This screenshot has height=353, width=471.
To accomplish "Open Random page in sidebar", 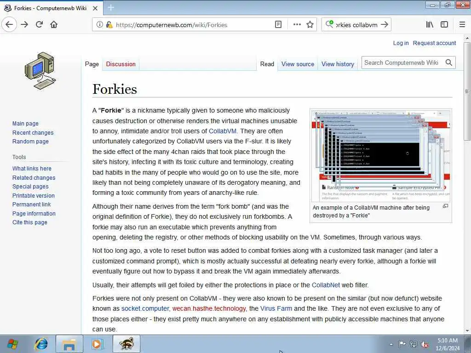I will point(30,142).
